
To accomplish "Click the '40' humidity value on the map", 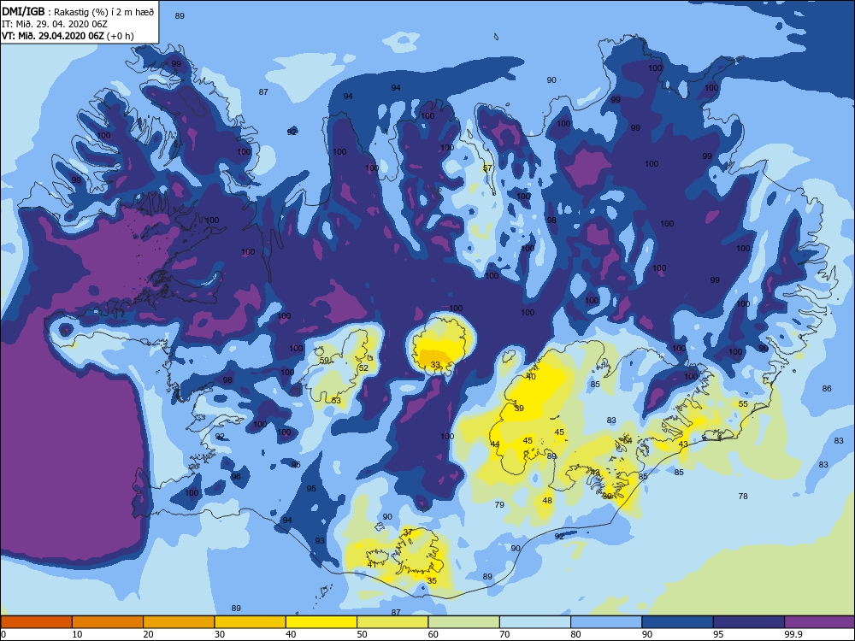I will coord(532,377).
